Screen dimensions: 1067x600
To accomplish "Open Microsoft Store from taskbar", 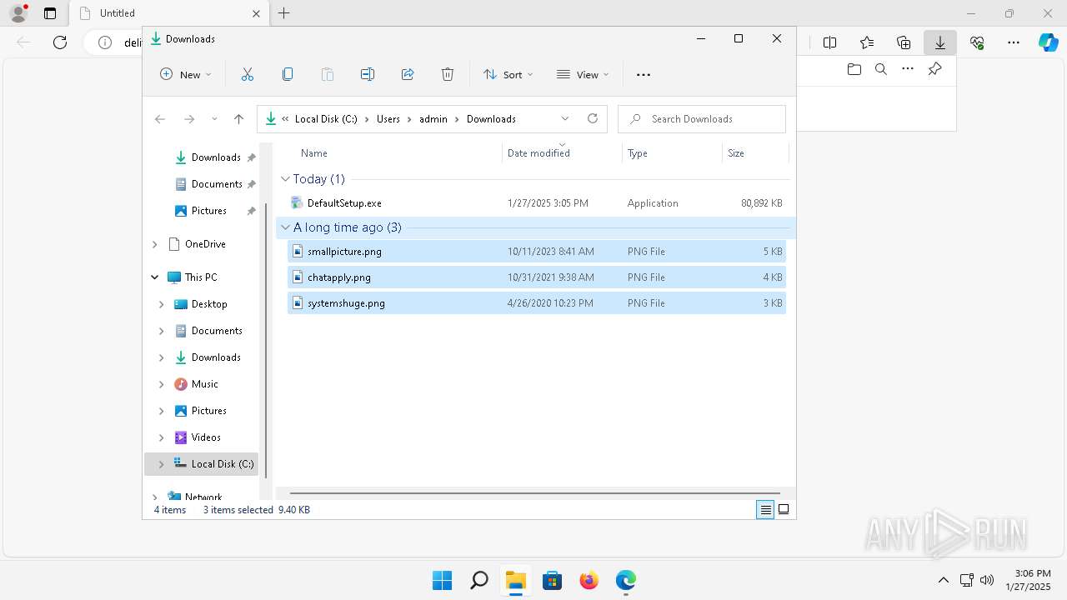I will click(553, 580).
